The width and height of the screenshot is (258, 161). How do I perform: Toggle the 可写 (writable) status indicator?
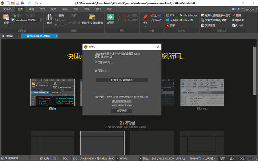pos(222,158)
